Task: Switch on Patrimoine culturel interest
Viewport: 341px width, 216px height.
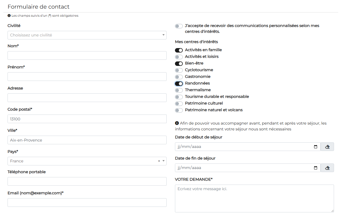Action: point(179,104)
